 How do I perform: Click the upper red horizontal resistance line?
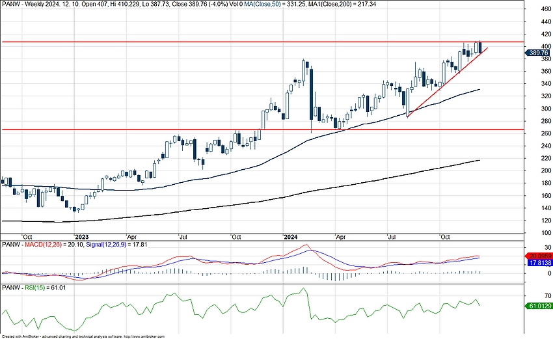pos(262,42)
